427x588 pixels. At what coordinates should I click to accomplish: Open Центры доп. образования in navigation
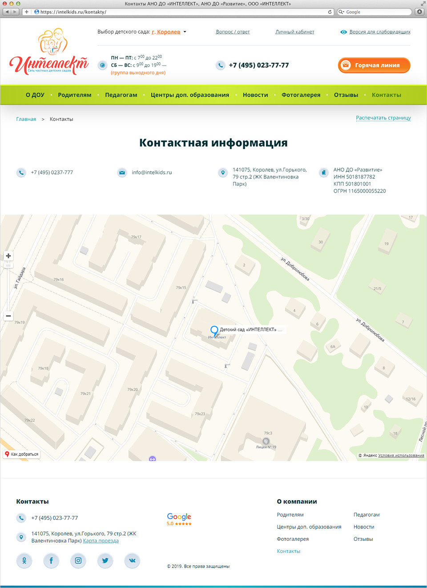click(190, 95)
